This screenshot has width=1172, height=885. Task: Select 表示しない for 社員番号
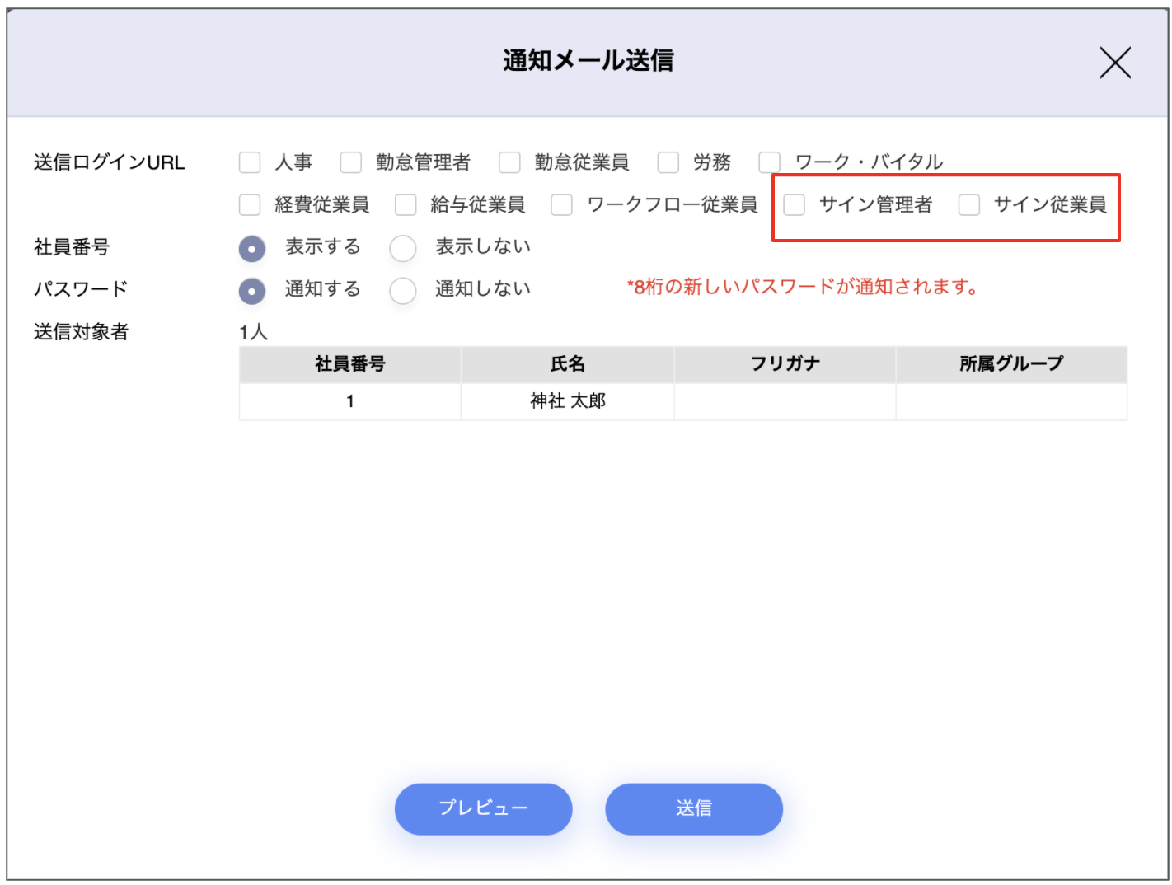pos(403,248)
